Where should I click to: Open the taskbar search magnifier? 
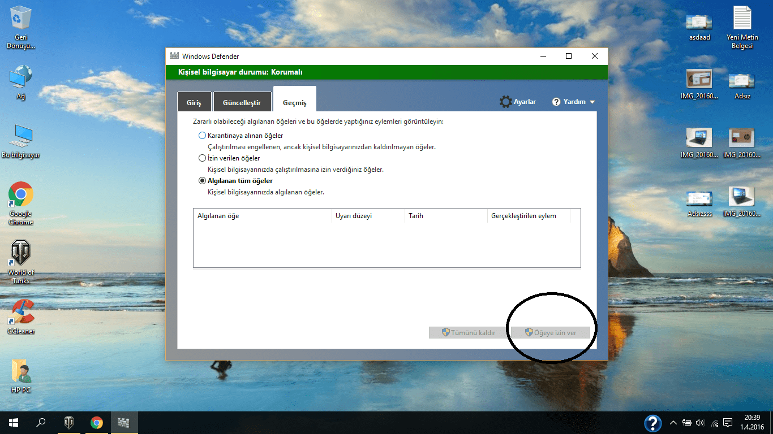[x=41, y=423]
